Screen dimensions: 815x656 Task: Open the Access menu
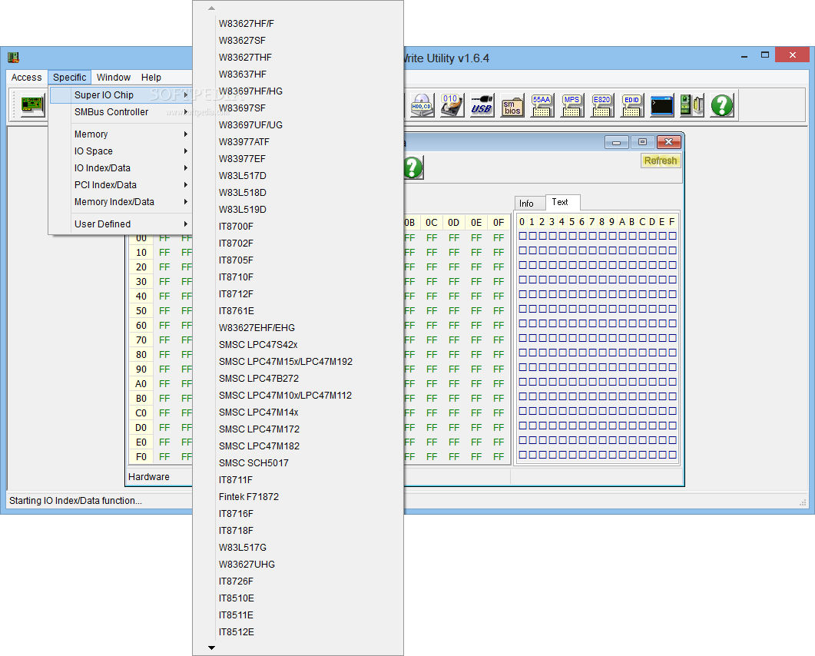[x=27, y=78]
